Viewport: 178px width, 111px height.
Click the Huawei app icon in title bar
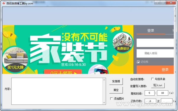tap(4, 4)
